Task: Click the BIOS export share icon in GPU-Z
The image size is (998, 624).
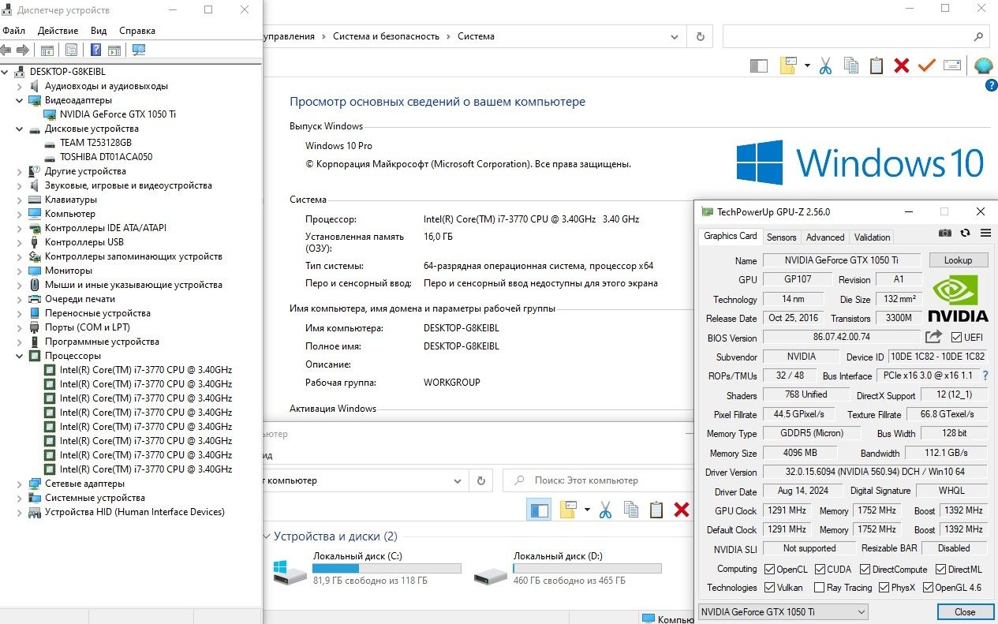Action: pyautogui.click(x=933, y=337)
